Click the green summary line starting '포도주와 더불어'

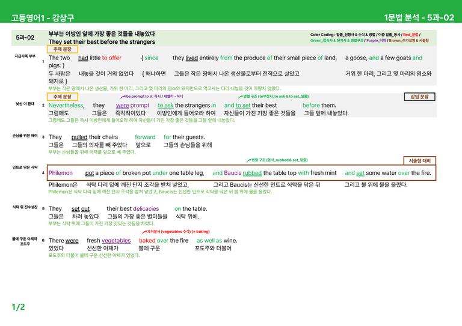[94, 255]
